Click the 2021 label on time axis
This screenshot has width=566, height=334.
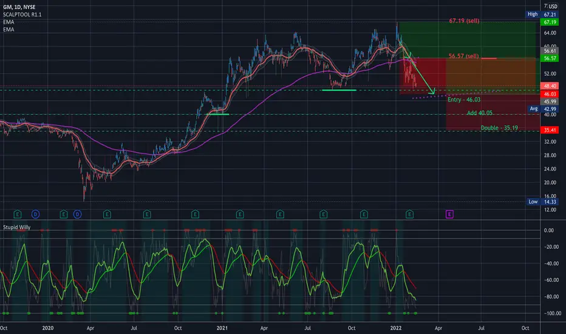[x=222, y=328]
